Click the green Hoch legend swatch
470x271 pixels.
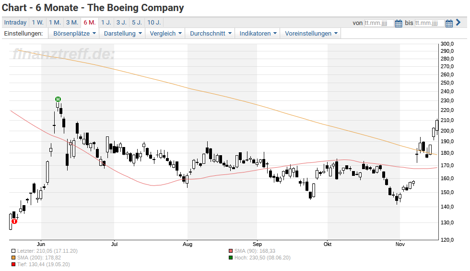tap(231, 258)
